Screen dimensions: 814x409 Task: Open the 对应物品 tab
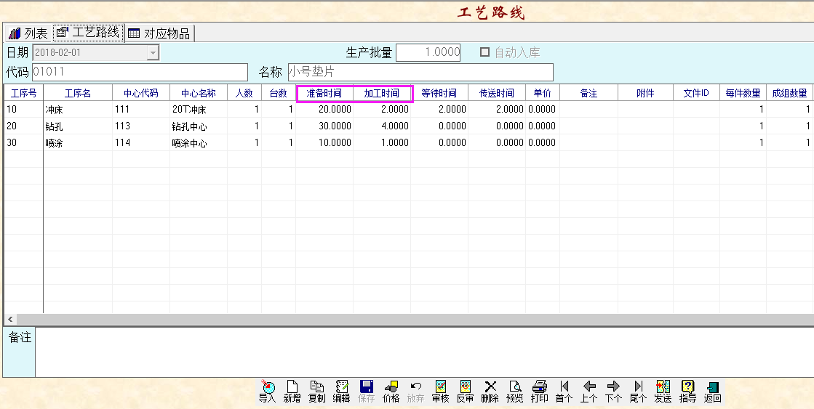coord(160,33)
